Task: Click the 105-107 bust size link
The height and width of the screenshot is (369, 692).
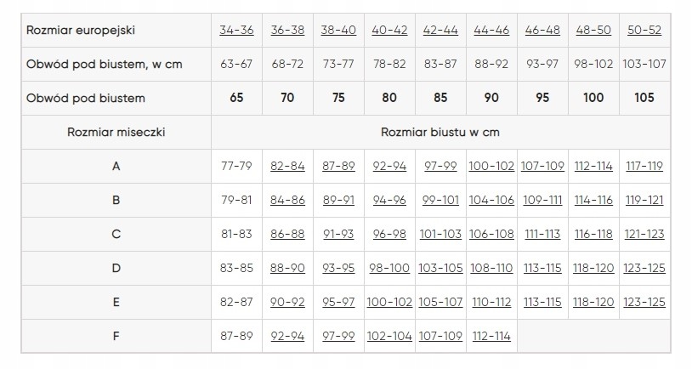Action: [440, 302]
